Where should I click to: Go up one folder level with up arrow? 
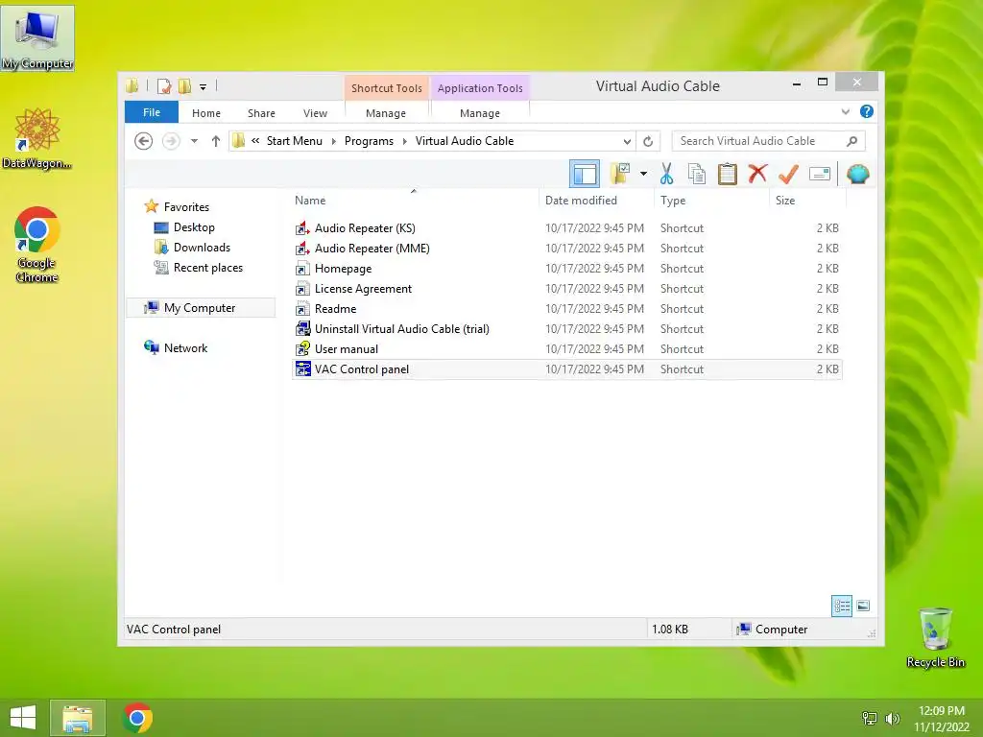pyautogui.click(x=216, y=141)
